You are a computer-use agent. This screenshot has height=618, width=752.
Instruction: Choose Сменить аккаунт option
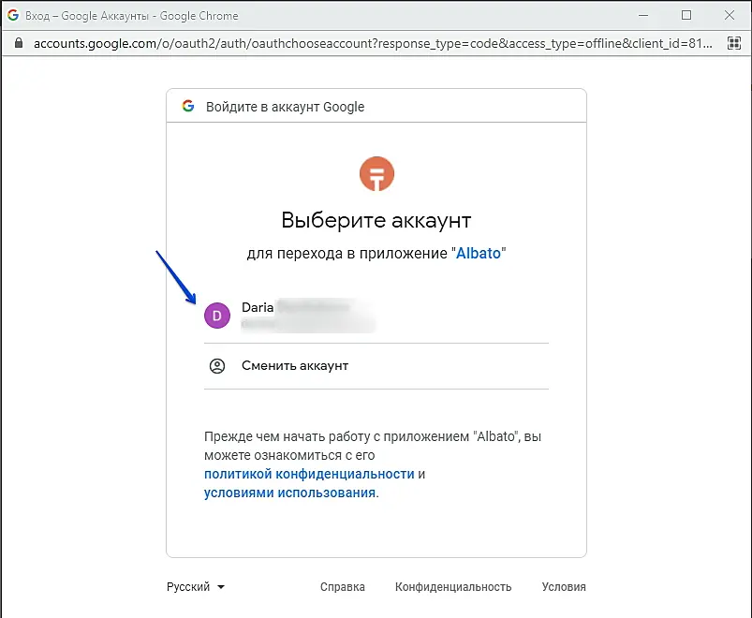pyautogui.click(x=376, y=366)
